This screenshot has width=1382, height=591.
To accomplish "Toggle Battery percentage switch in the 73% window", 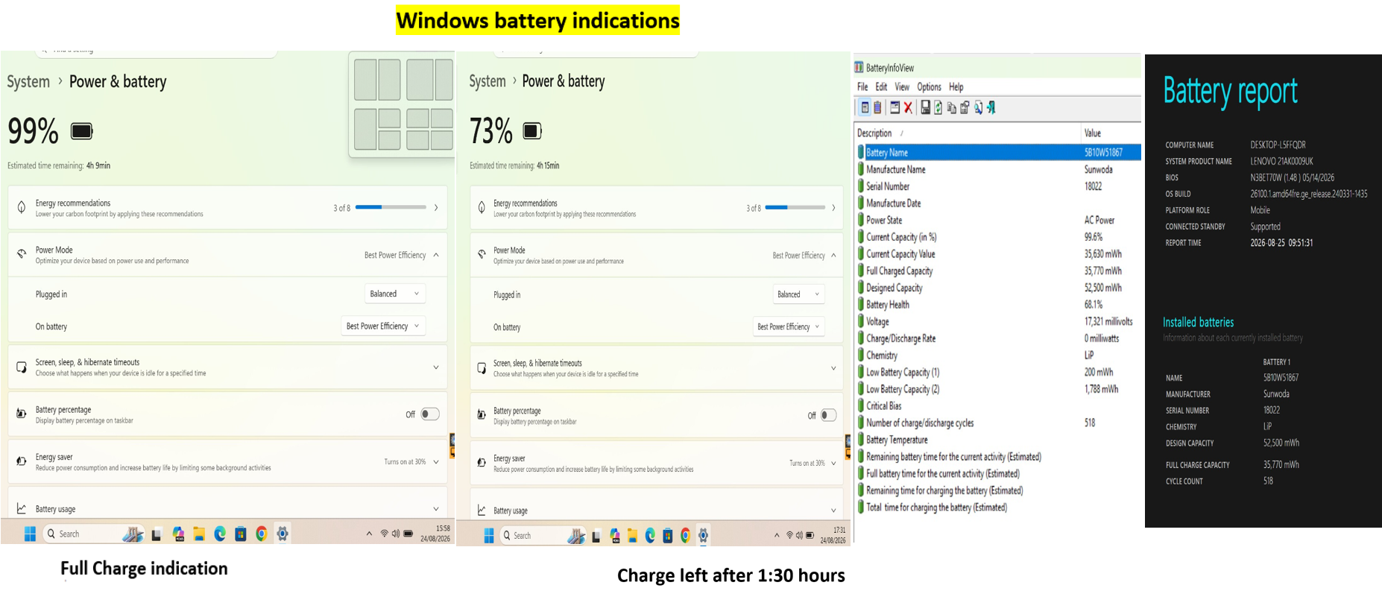I will 829,415.
